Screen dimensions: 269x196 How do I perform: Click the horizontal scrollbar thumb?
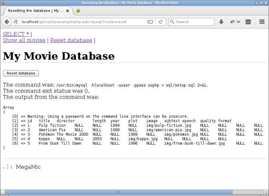click(x=118, y=192)
